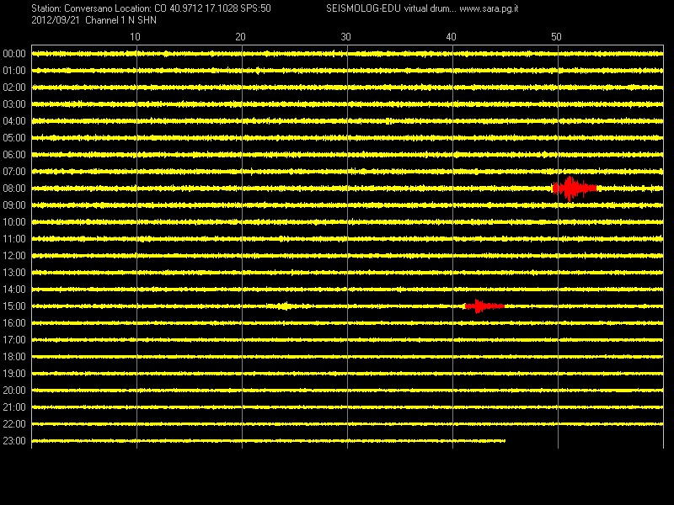Click the coordinates 40.9712 17.1028 text
674x505 pixels.
pyautogui.click(x=203, y=8)
